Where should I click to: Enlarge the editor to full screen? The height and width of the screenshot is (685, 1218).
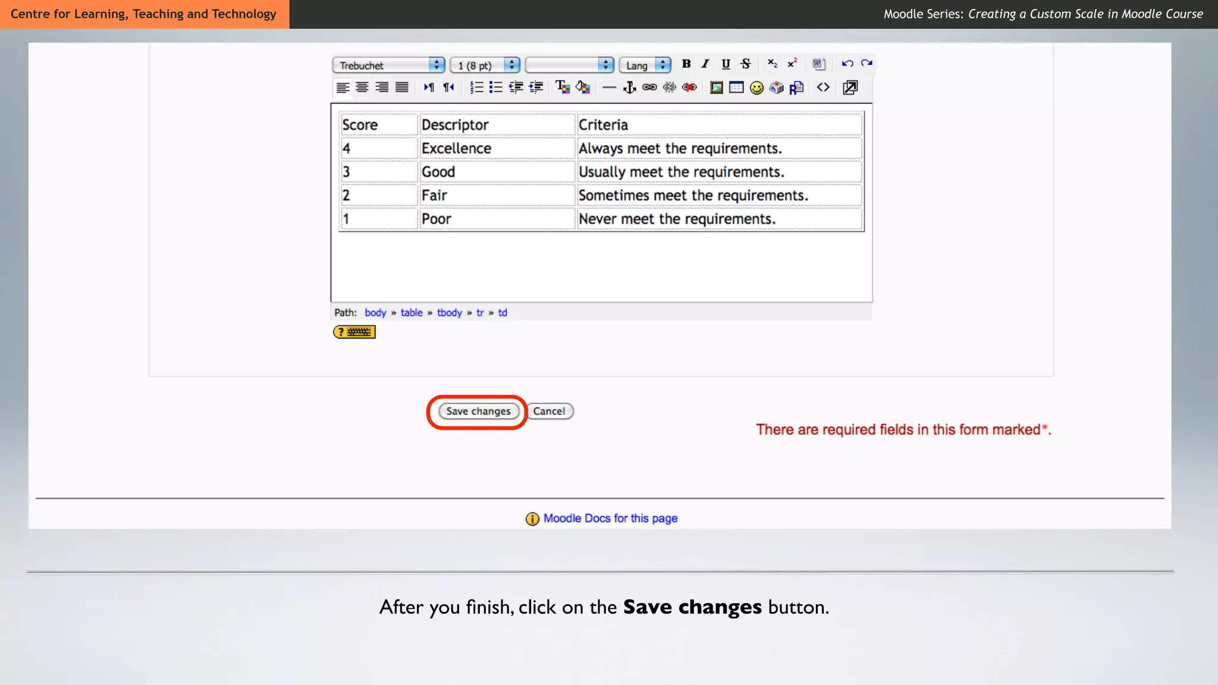850,87
